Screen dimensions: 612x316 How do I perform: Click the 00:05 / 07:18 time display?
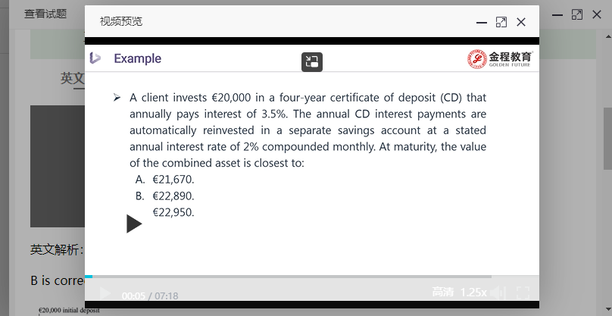click(150, 296)
